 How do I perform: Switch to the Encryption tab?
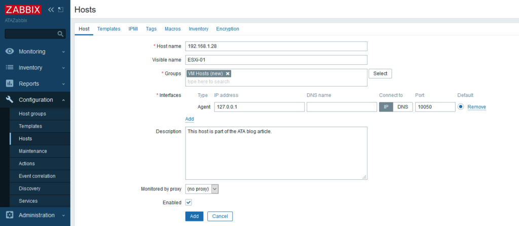point(228,29)
